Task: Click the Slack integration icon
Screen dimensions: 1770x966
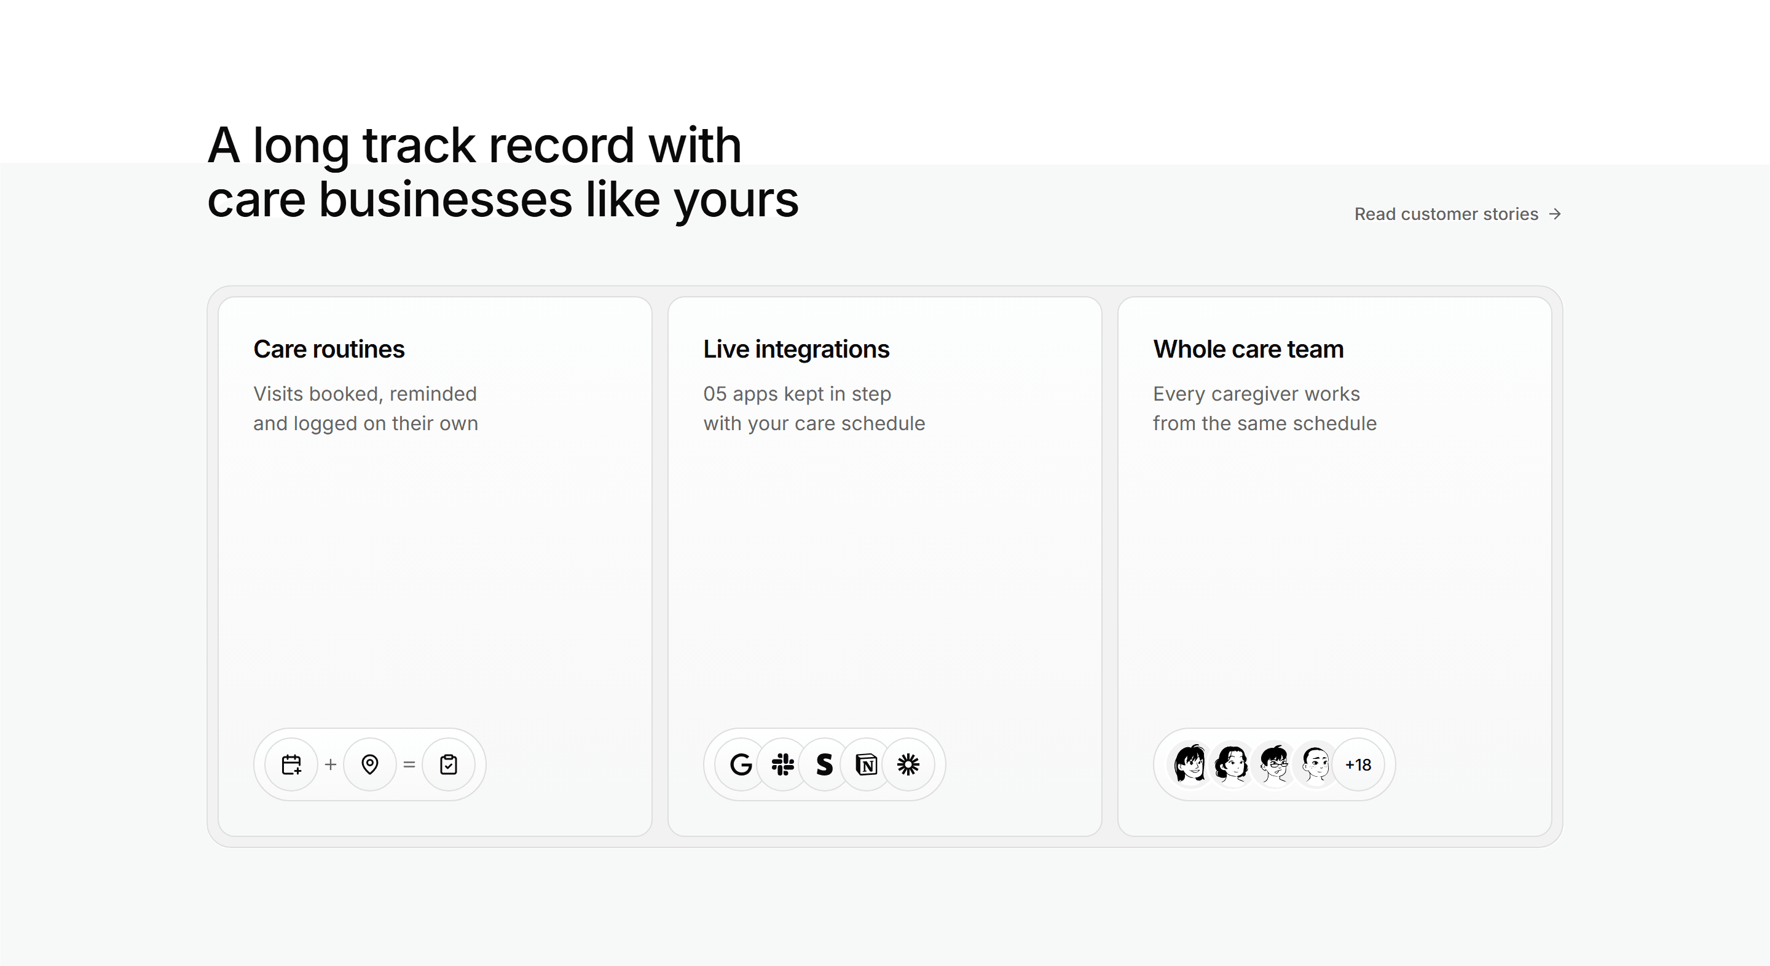Action: click(x=782, y=764)
